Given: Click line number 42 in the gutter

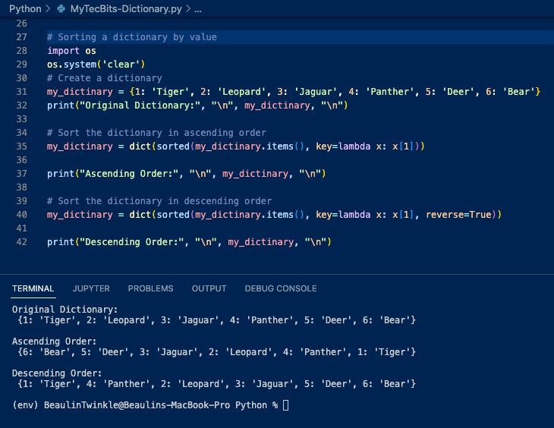Looking at the screenshot, I should tap(21, 242).
